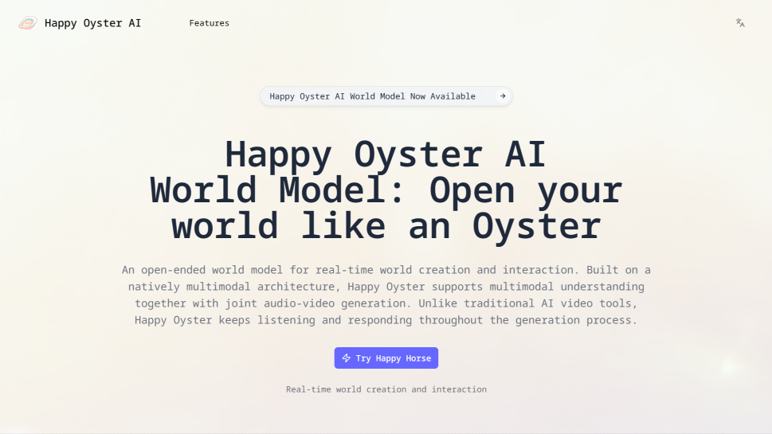Image resolution: width=772 pixels, height=434 pixels.
Task: Click the description line starting natively multimodal architecture
Action: click(386, 287)
